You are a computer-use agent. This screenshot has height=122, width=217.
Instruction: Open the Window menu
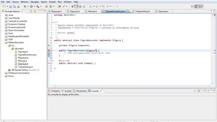click(x=67, y=2)
